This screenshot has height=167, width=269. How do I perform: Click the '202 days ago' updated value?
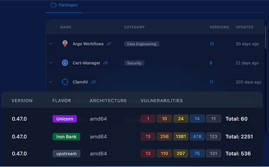coord(248,82)
